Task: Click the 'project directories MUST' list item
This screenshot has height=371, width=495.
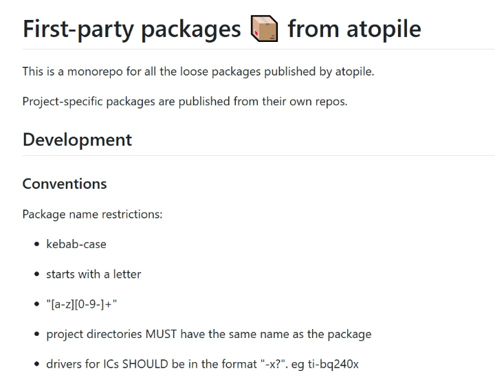Action: coord(208,335)
